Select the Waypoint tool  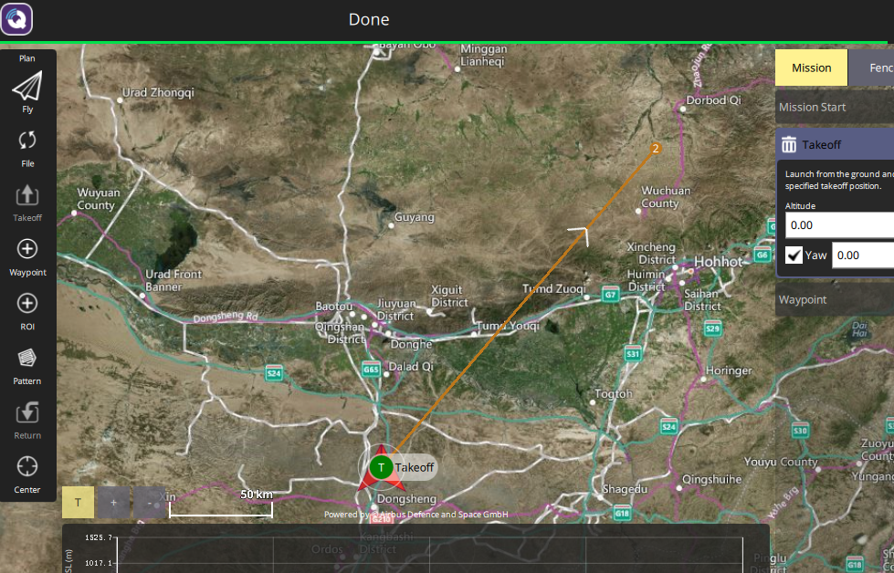27,256
